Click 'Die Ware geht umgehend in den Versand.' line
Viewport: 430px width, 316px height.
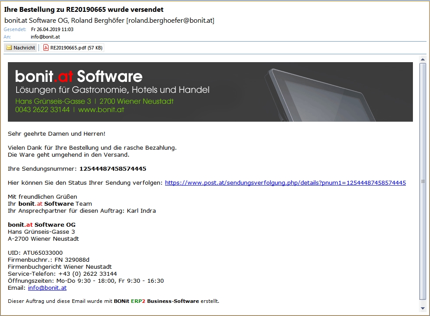click(x=69, y=155)
